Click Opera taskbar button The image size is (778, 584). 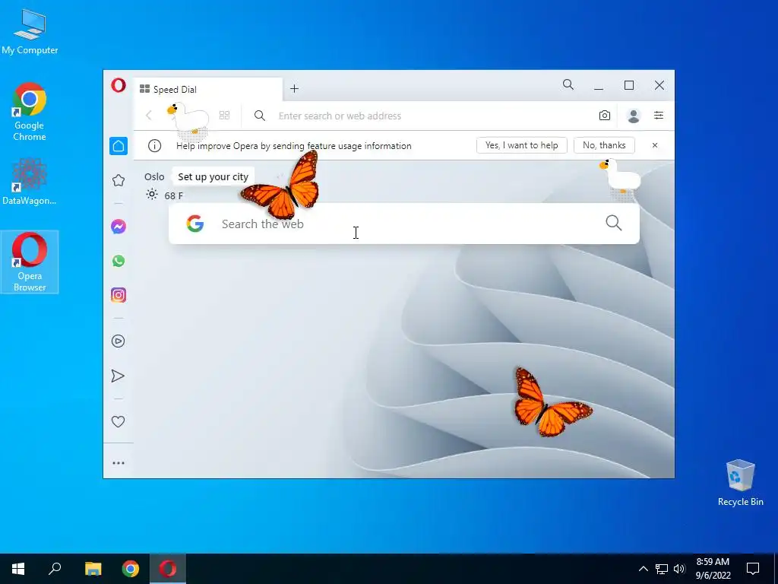click(x=168, y=569)
